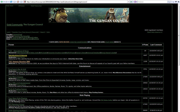Open the back button history dropdown
This screenshot has width=180, height=112.
(4, 2)
